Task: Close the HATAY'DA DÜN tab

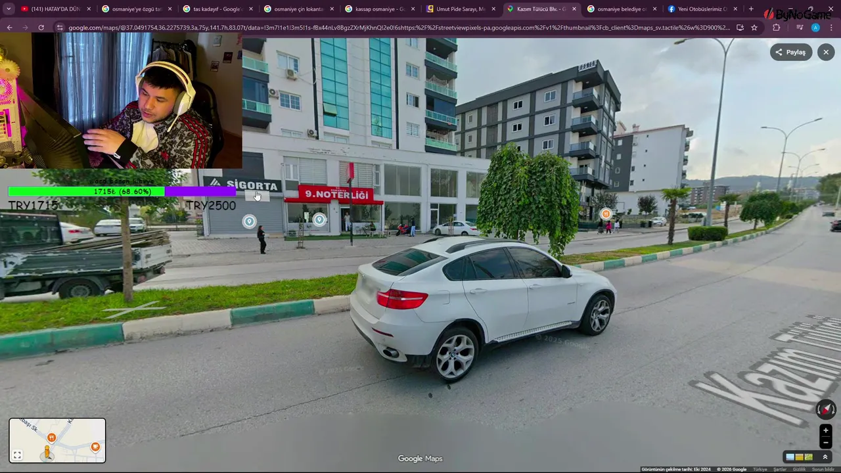Action: pos(89,9)
